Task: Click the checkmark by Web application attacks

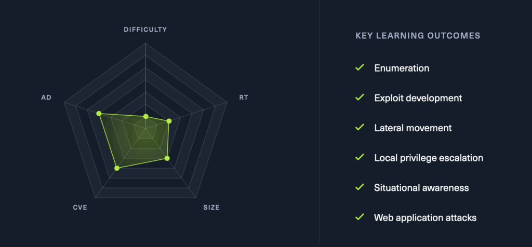Action: click(x=360, y=217)
